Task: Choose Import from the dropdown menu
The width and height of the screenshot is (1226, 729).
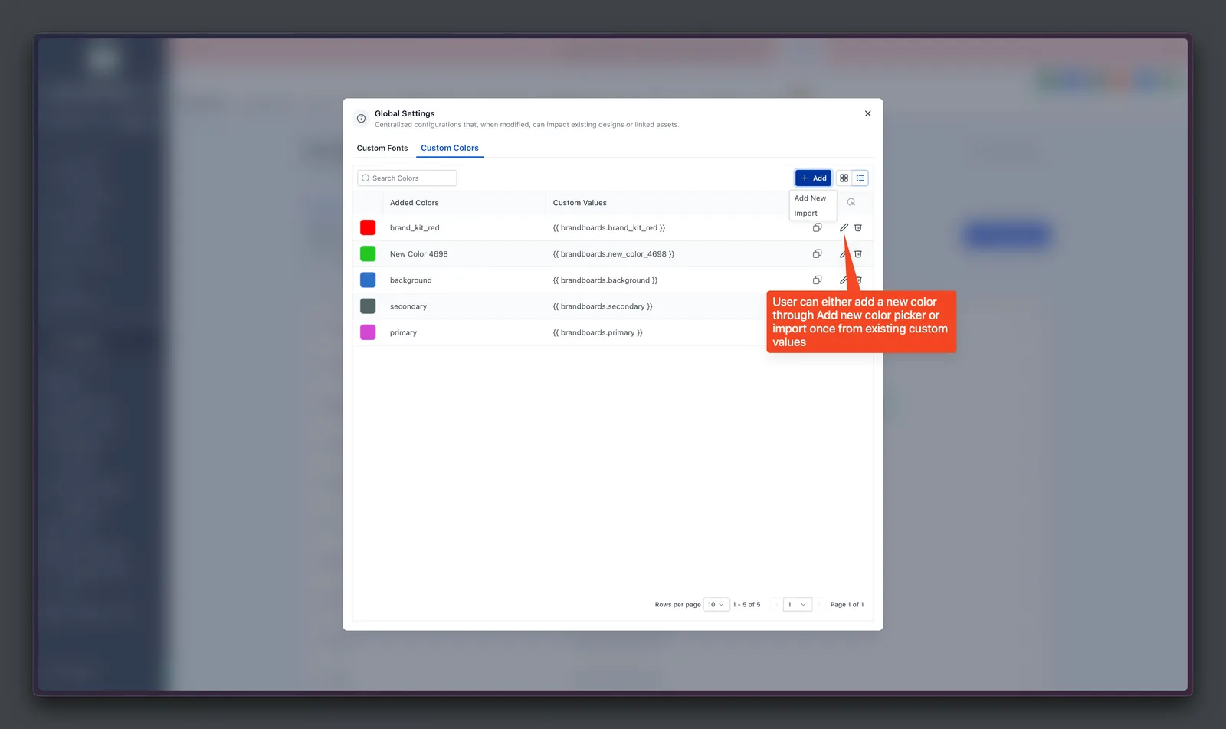Action: click(805, 213)
